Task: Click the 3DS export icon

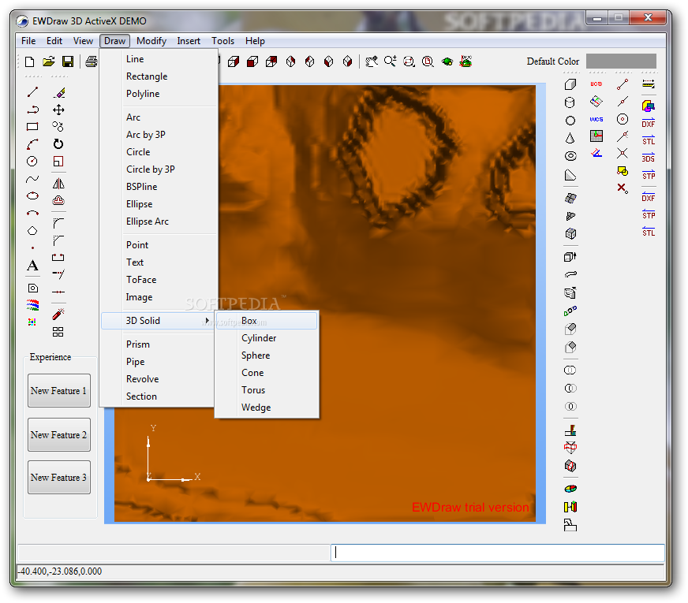Action: (649, 158)
